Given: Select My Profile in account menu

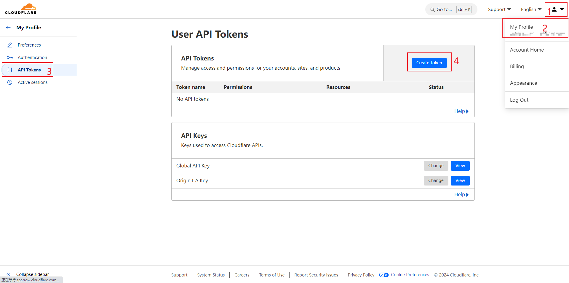Looking at the screenshot, I should pyautogui.click(x=537, y=30).
